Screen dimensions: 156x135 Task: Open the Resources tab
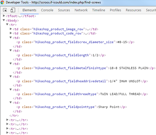click(133, 10)
